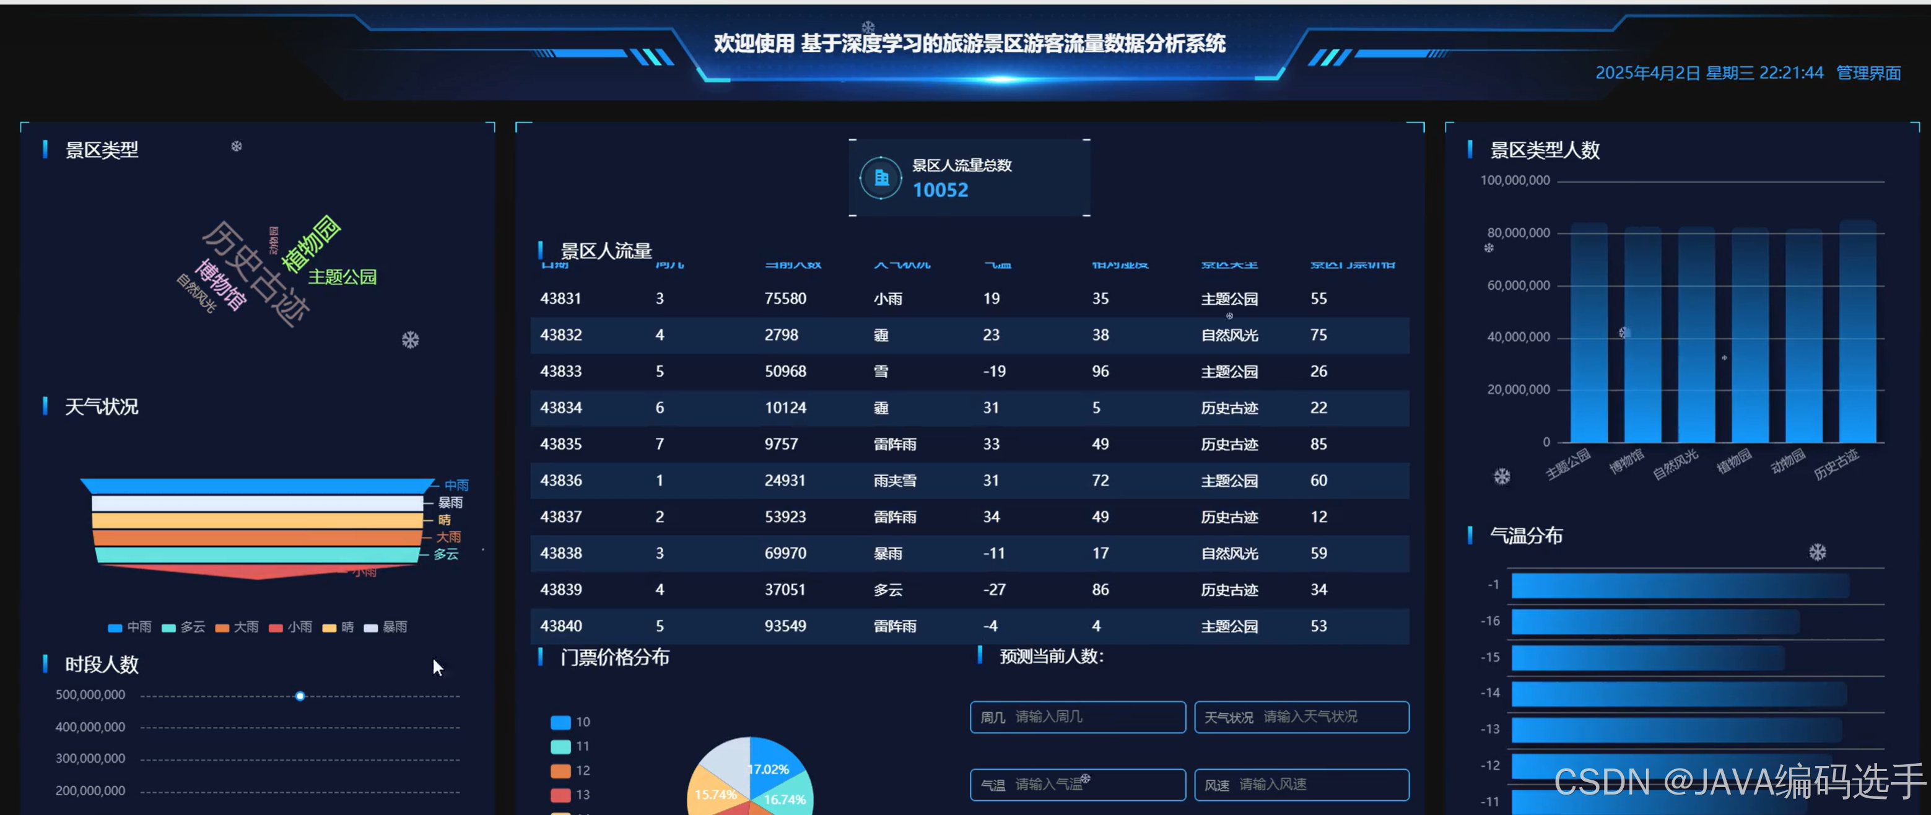
Task: Click the 周几 input field
Action: tap(1078, 717)
